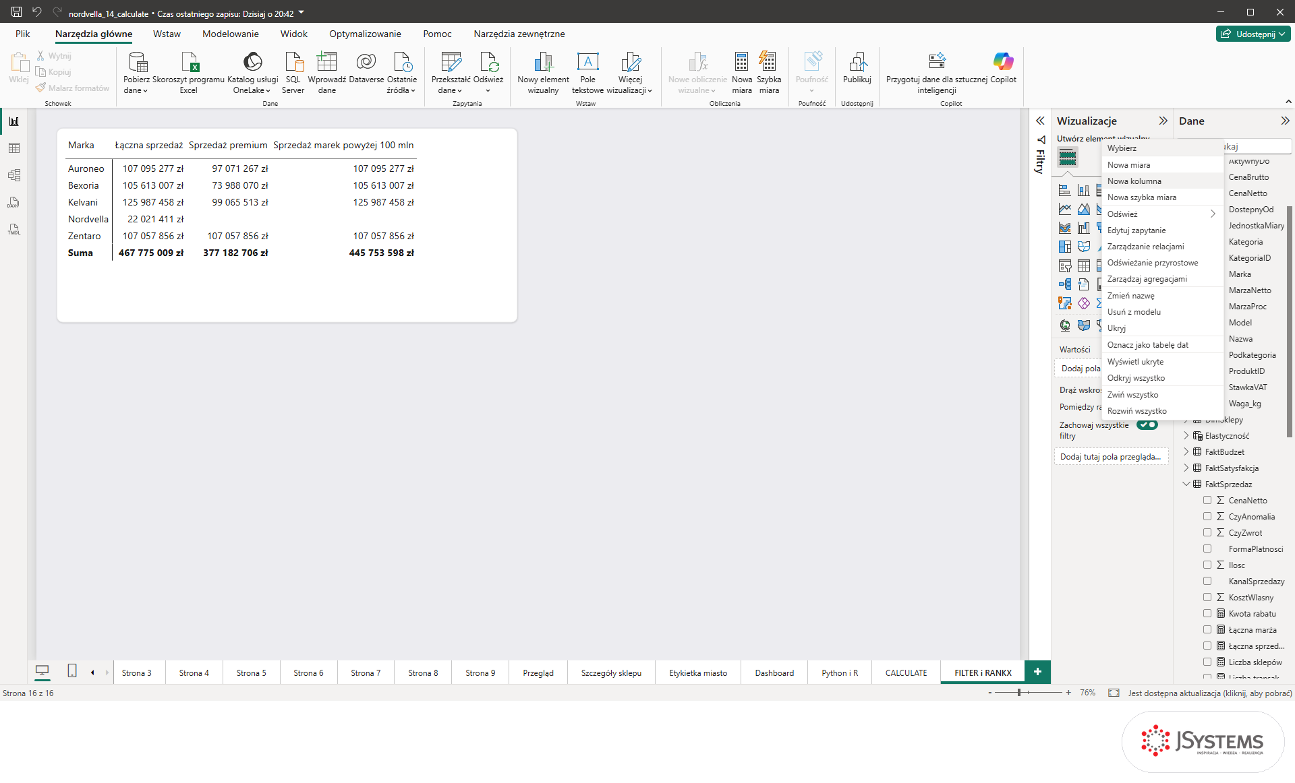
Task: Open model view in left sidebar
Action: point(14,175)
